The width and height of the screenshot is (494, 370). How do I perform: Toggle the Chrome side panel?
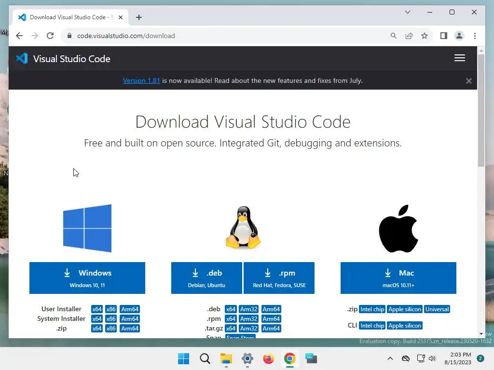pyautogui.click(x=444, y=36)
